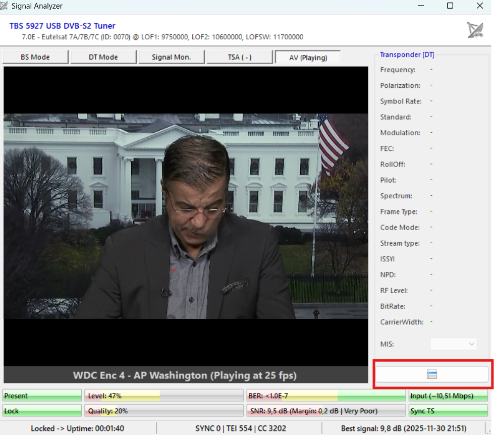This screenshot has height=435, width=494.
Task: Select the Signal Mon. tab
Action: click(172, 57)
